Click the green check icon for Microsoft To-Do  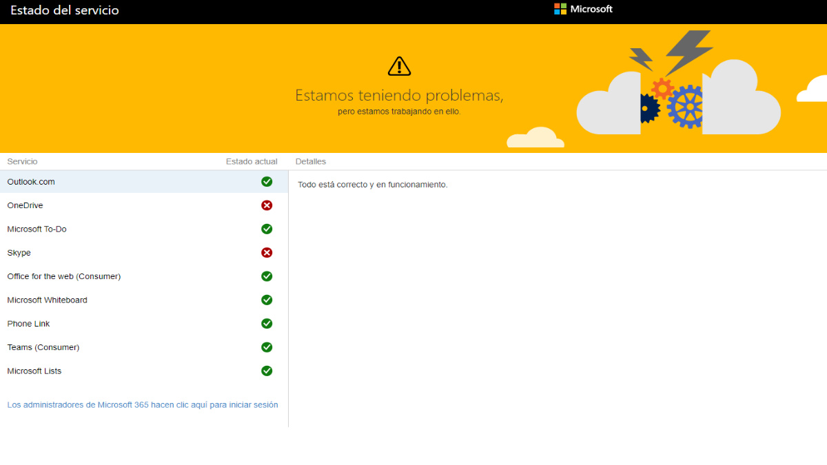coord(267,229)
